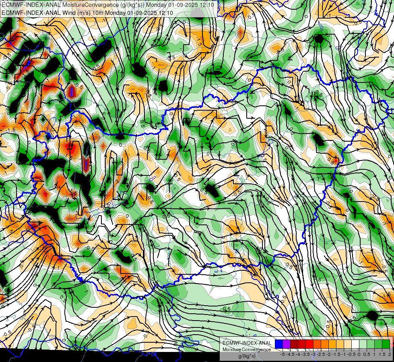Click the '-5' legend tick label
Screen dimensions: 394x362
click(283, 354)
